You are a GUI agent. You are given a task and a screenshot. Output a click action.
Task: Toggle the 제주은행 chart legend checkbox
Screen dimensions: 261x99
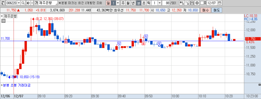2,16
